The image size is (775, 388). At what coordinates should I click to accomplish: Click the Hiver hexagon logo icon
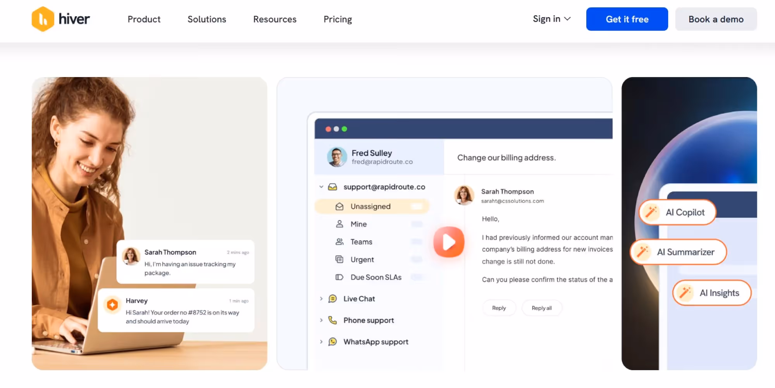click(x=43, y=19)
